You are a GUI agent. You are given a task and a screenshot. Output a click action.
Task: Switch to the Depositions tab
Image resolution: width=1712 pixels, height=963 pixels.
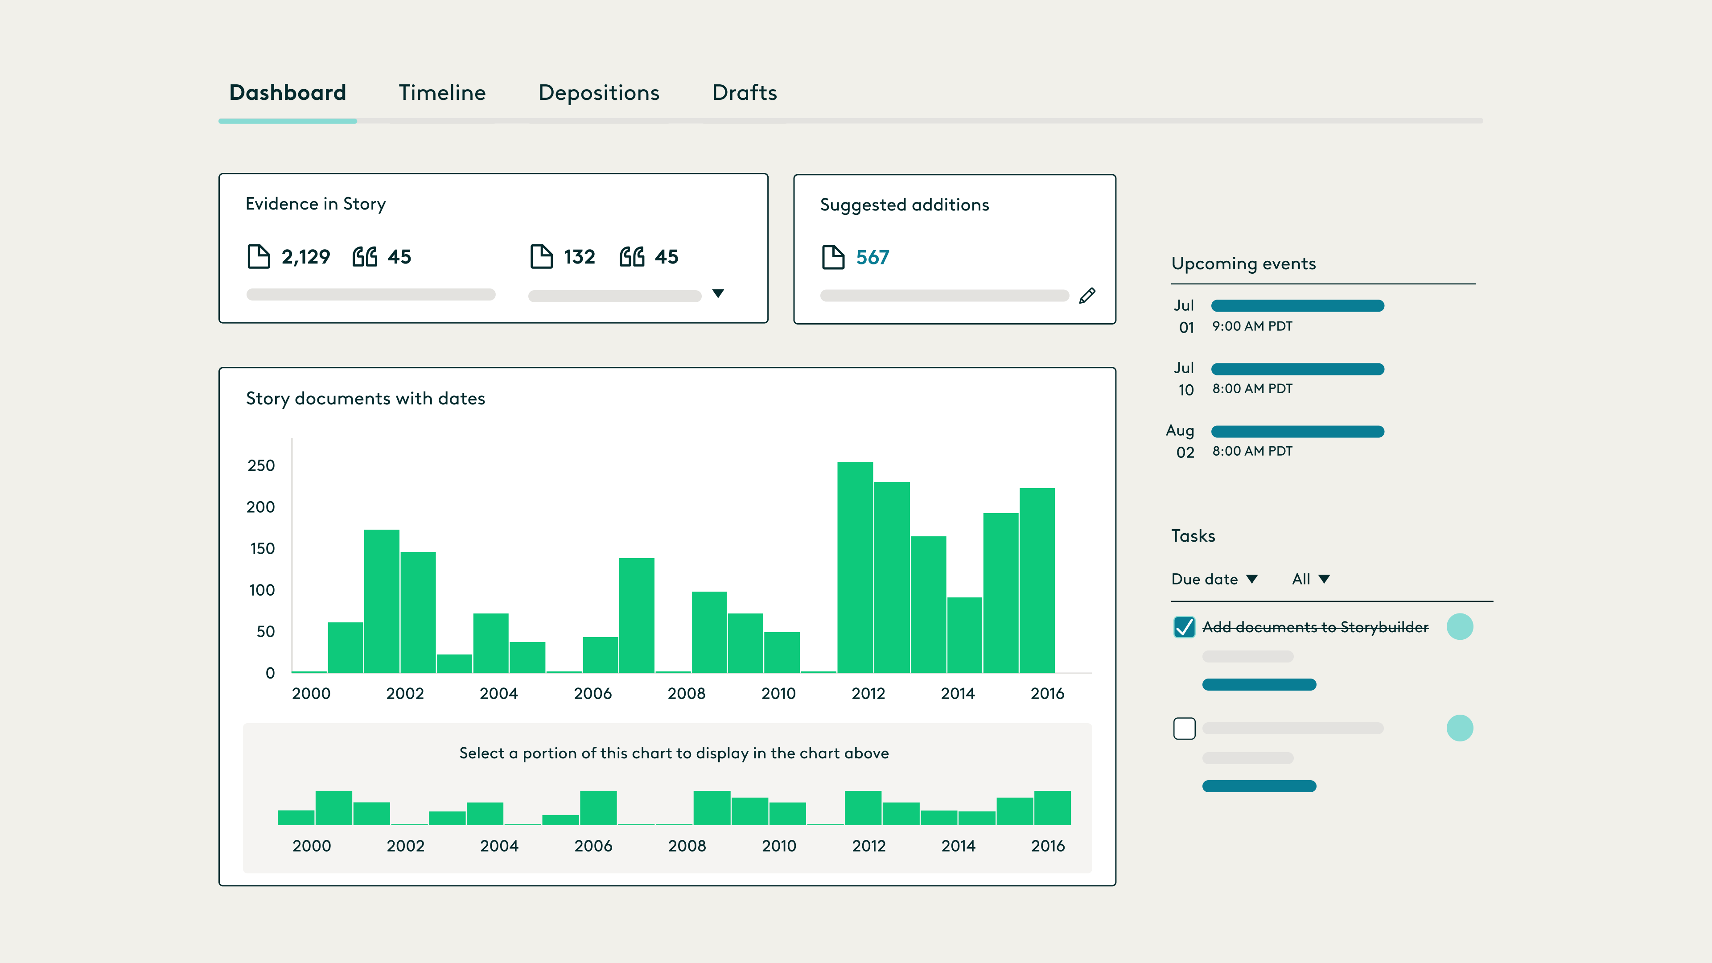pyautogui.click(x=599, y=93)
